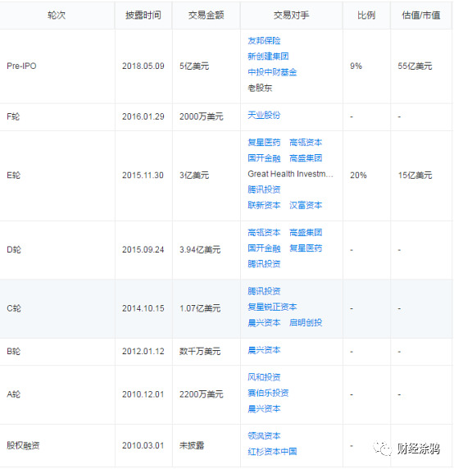Click the 红杉资本中国 link

(272, 451)
